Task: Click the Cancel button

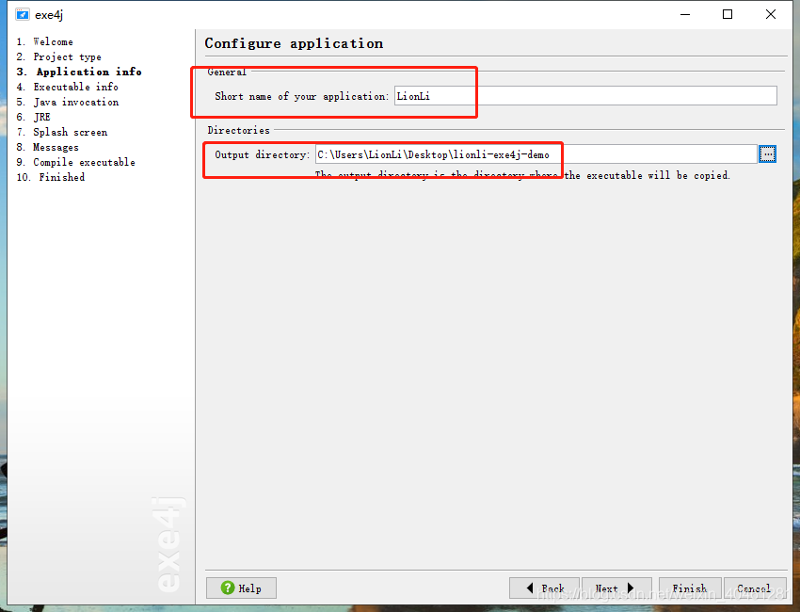Action: pos(756,588)
